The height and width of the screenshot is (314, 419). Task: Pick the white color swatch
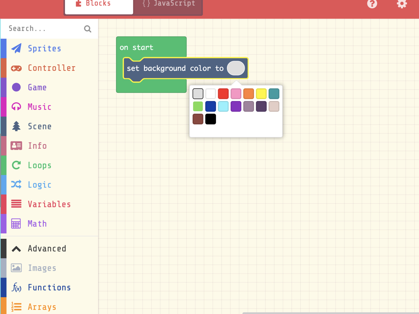[x=211, y=94]
